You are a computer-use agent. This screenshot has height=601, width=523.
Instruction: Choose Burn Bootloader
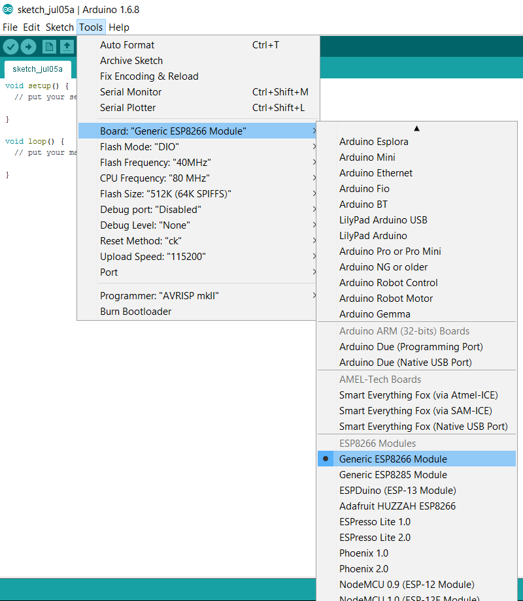coord(198,312)
